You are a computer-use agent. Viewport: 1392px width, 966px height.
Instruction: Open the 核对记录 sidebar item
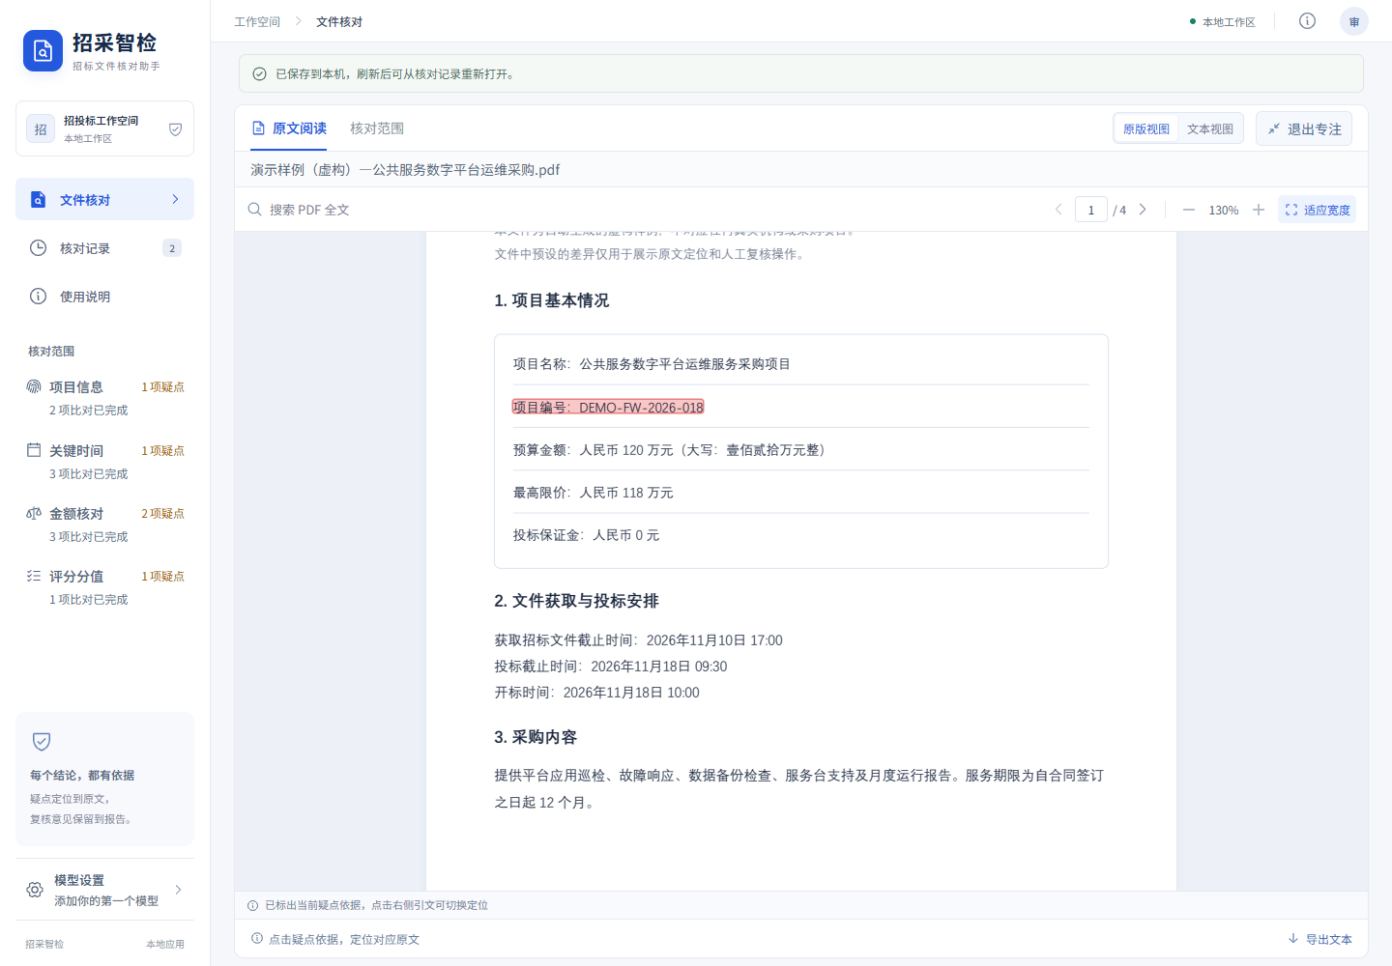[104, 248]
